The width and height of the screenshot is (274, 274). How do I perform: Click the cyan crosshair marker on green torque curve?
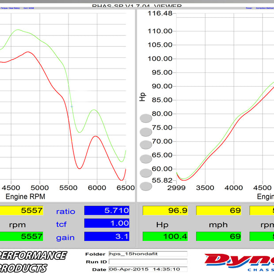[72, 107]
